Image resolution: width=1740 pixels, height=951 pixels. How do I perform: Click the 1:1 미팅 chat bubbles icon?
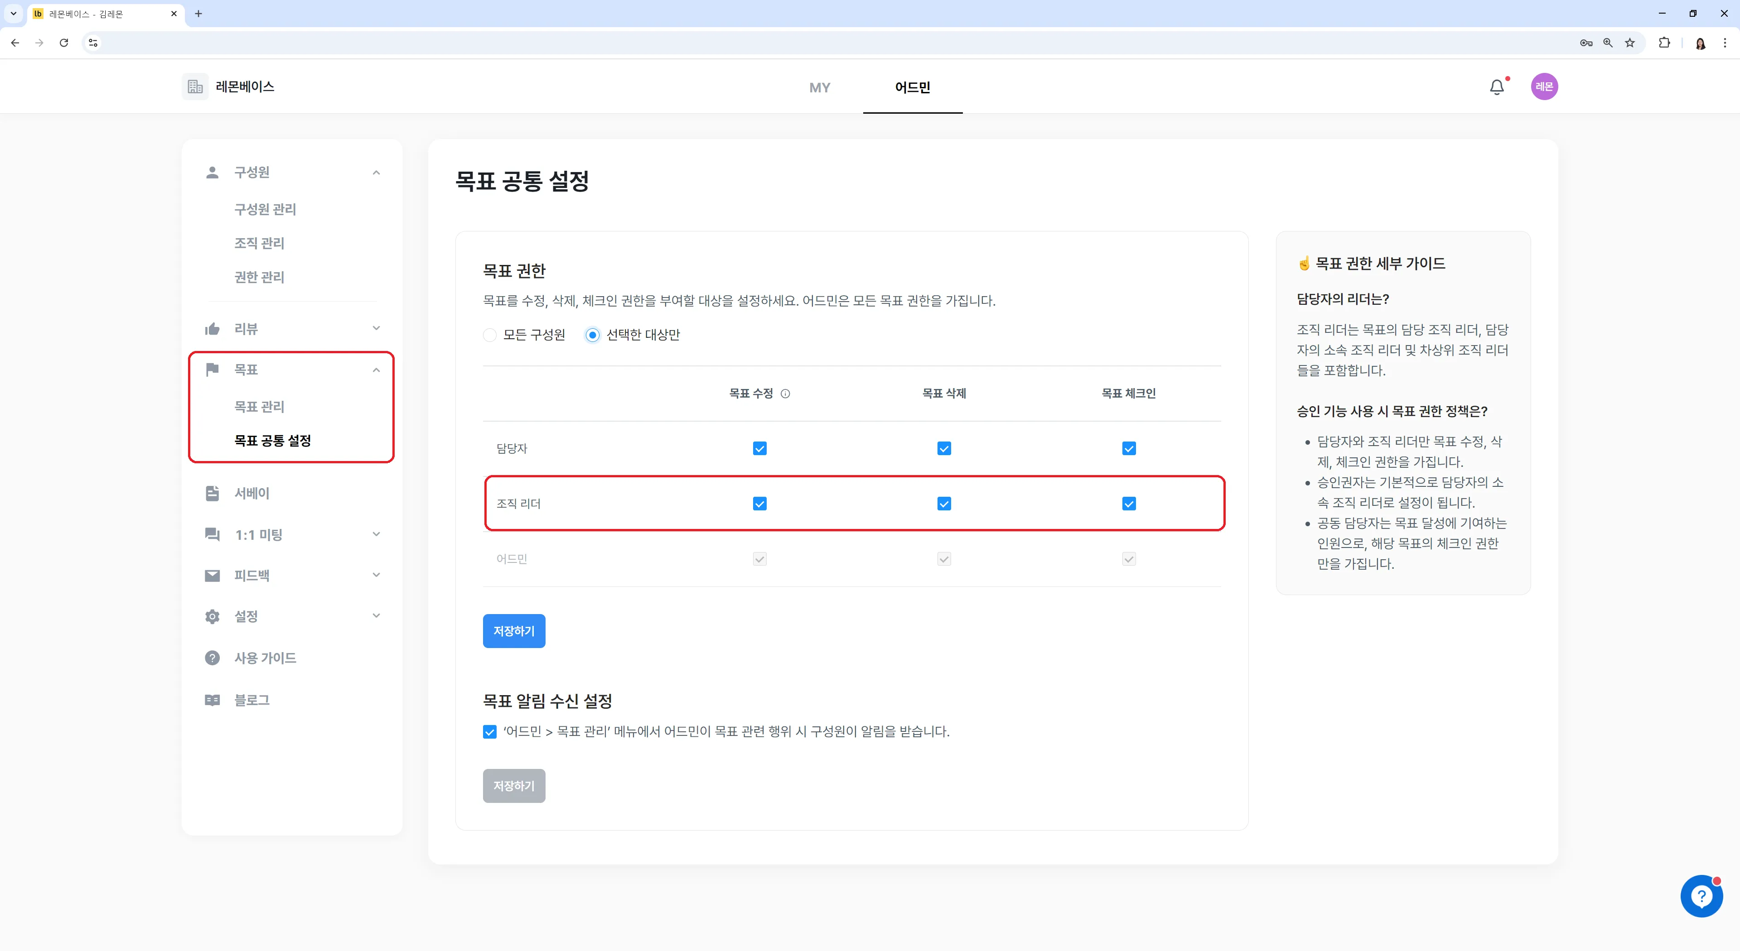pos(212,534)
